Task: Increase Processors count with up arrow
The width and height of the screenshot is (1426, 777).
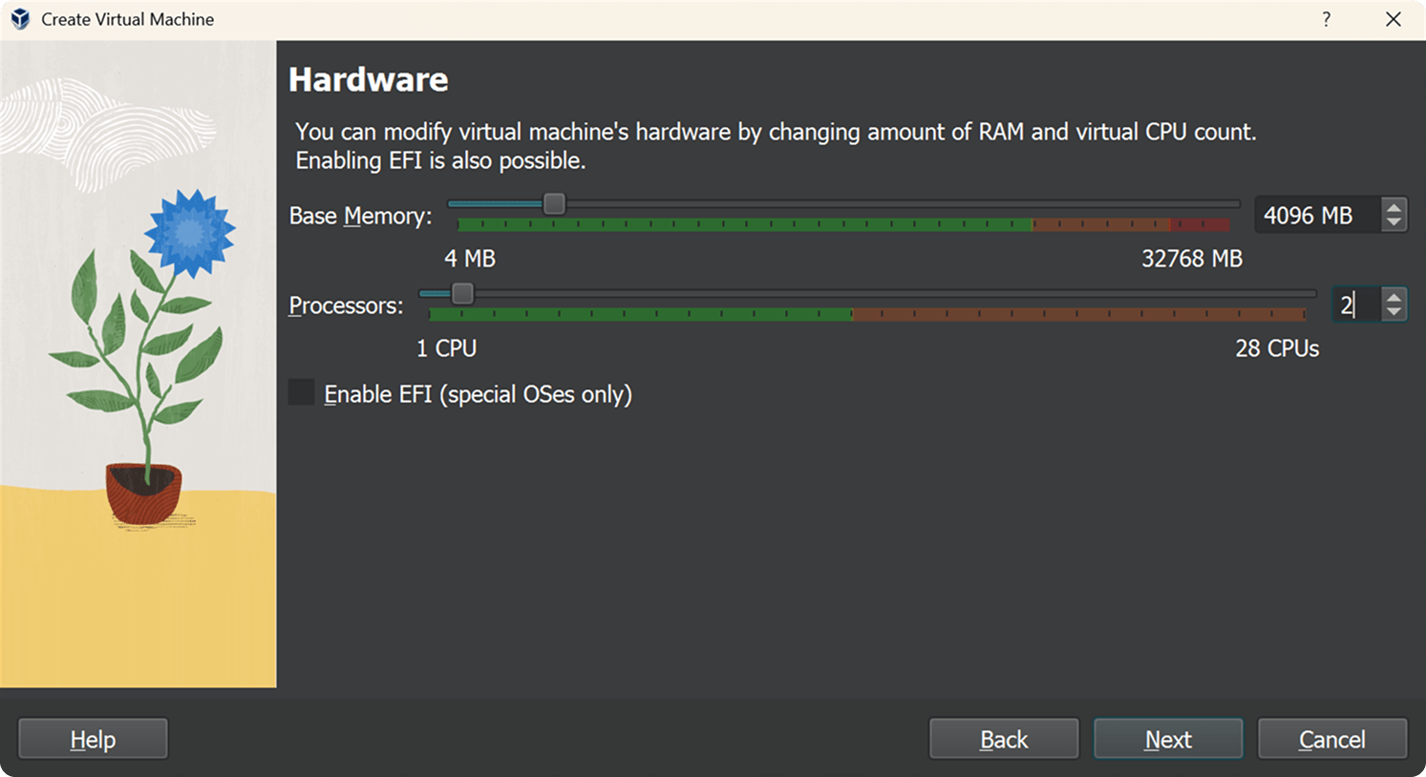Action: click(x=1394, y=297)
